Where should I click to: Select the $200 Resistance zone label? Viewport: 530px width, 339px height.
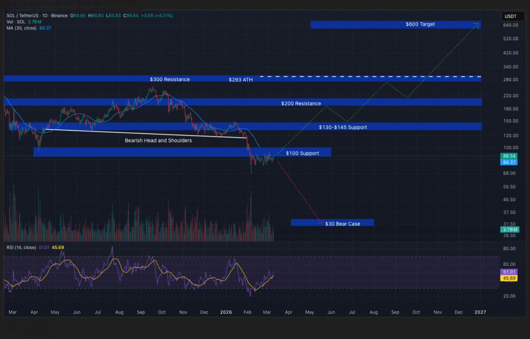pos(301,104)
